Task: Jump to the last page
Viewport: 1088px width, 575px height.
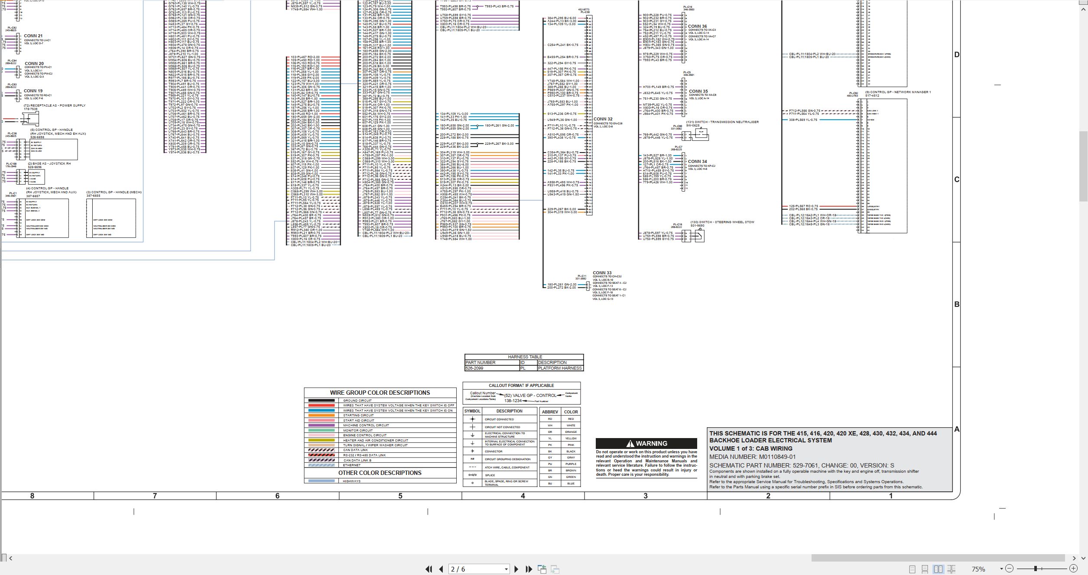Action: click(529, 569)
